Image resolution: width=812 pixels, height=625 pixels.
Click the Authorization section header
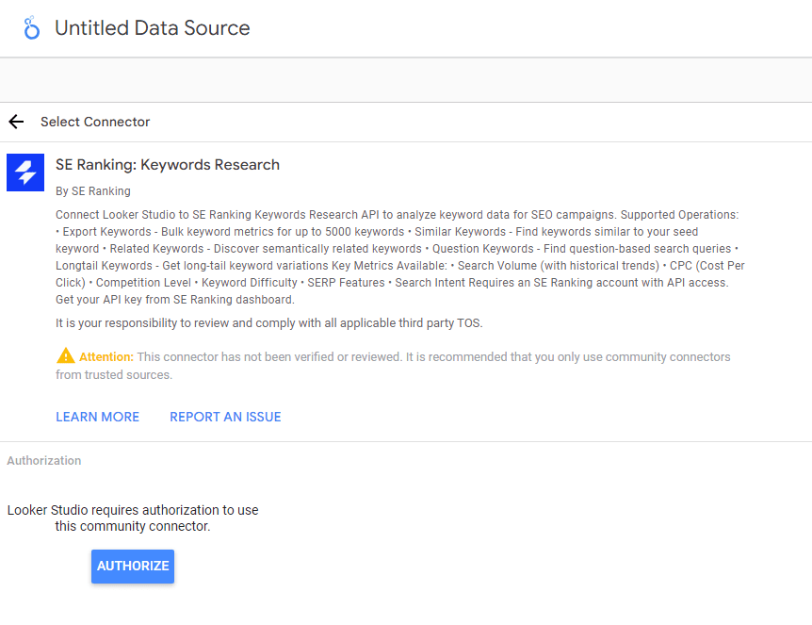(x=44, y=461)
